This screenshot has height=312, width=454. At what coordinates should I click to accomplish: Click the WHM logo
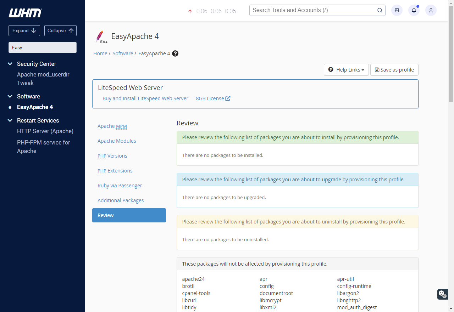(25, 13)
